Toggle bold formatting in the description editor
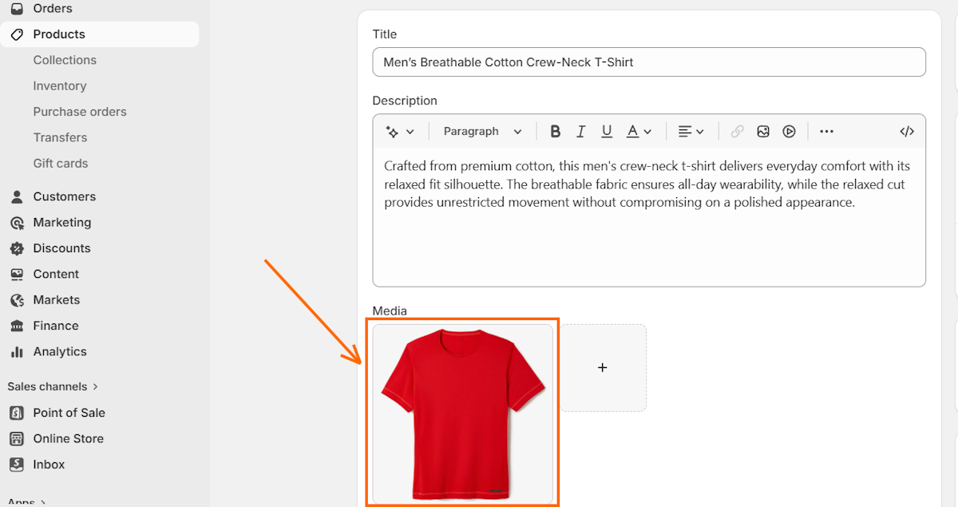Image resolution: width=958 pixels, height=507 pixels. point(555,131)
